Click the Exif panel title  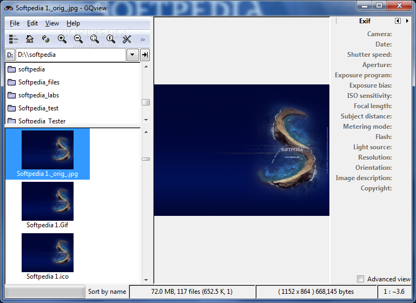[365, 21]
